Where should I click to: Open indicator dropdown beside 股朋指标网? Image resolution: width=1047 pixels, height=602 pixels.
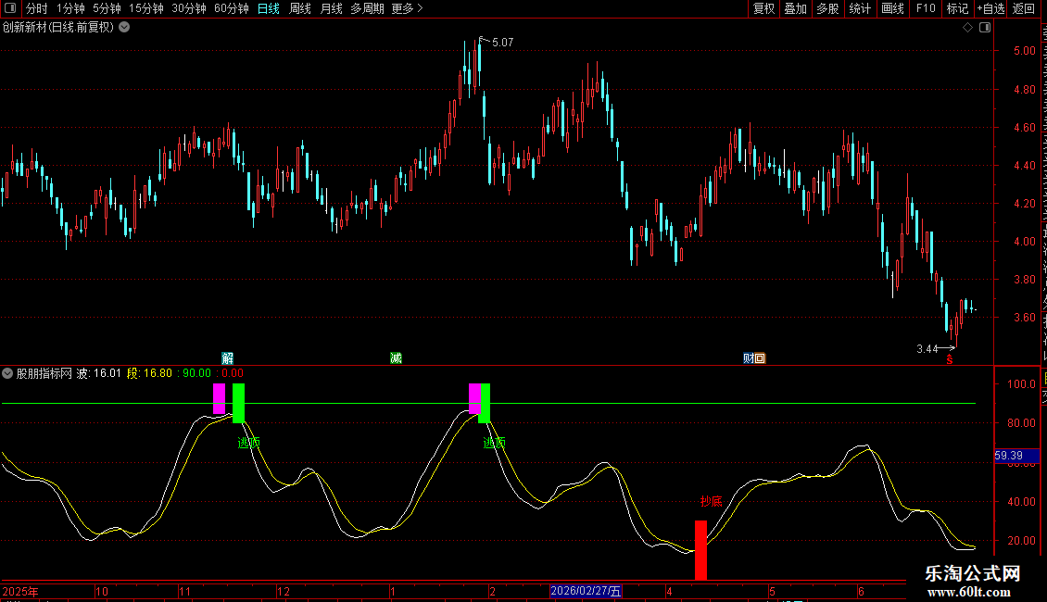7,373
